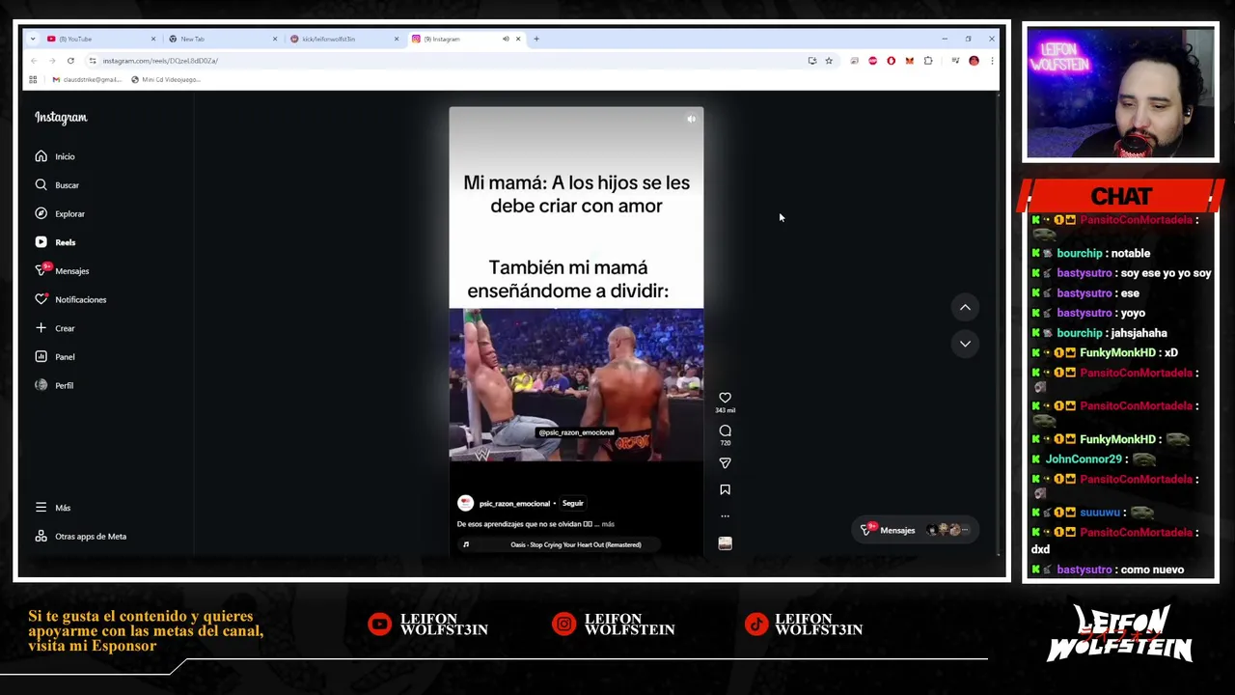This screenshot has width=1235, height=695.
Task: Open Perfil profile avatar
Action: coord(41,385)
